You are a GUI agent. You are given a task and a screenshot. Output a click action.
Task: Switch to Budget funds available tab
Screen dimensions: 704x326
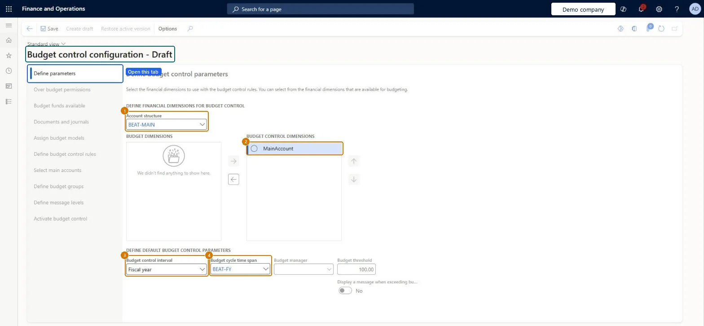pyautogui.click(x=59, y=106)
